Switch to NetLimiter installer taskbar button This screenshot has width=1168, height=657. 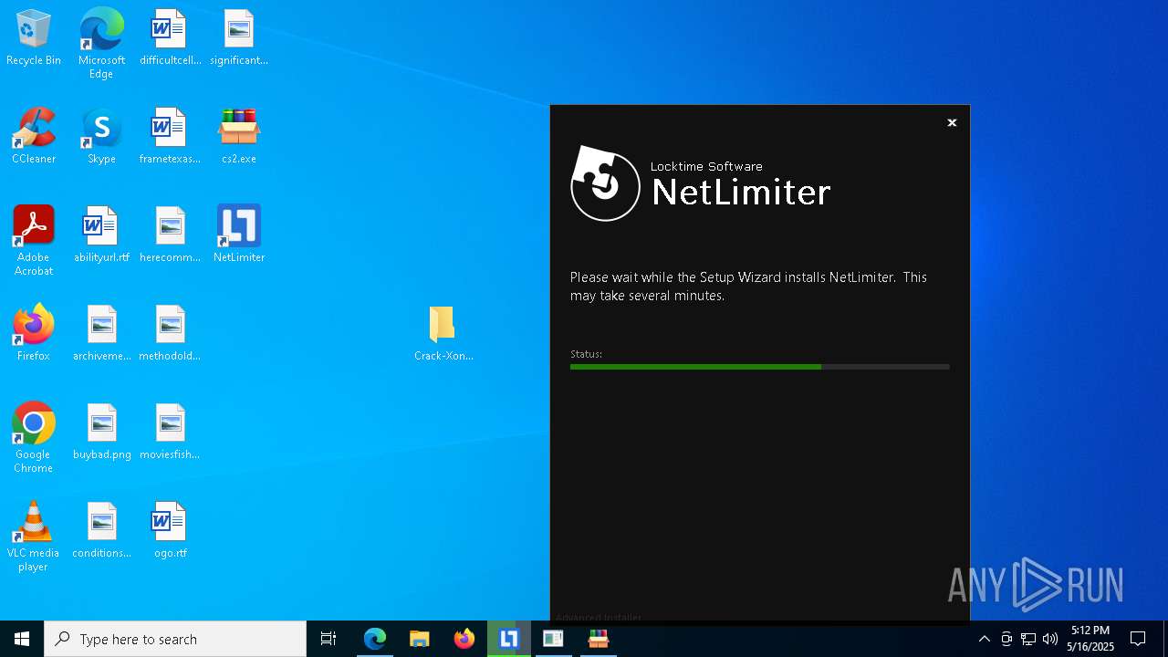pos(508,639)
